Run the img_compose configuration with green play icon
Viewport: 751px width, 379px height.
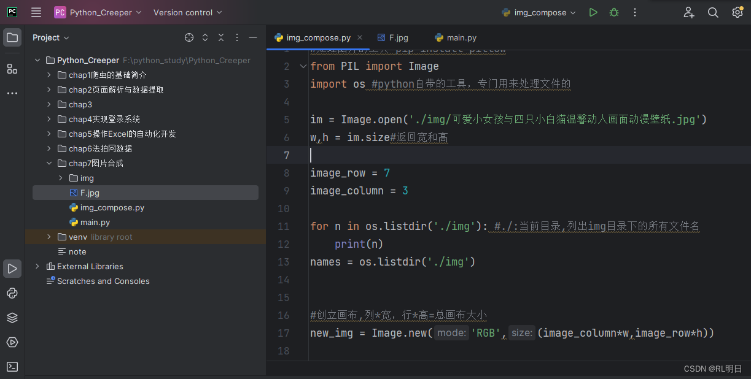coord(593,12)
